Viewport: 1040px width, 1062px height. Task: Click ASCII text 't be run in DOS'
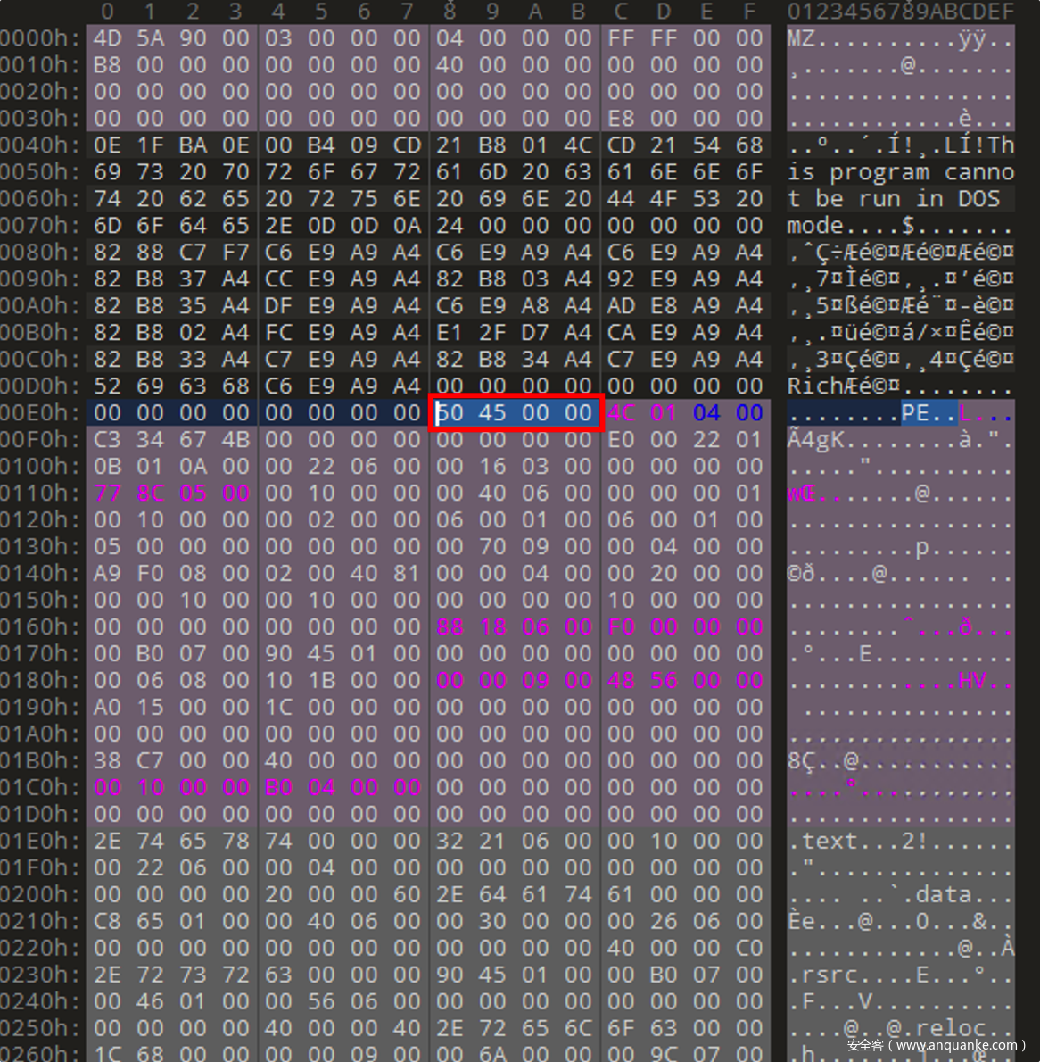coord(894,199)
